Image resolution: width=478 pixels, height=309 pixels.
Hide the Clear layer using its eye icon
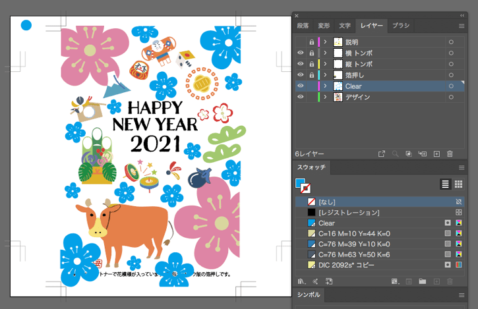[300, 86]
